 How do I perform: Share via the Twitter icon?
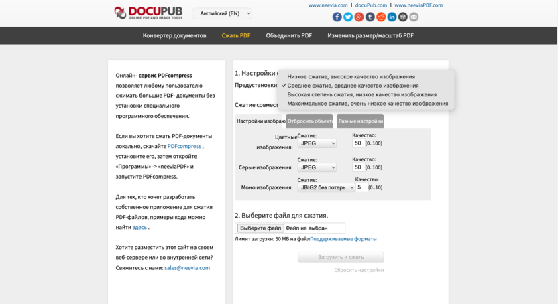click(x=348, y=17)
